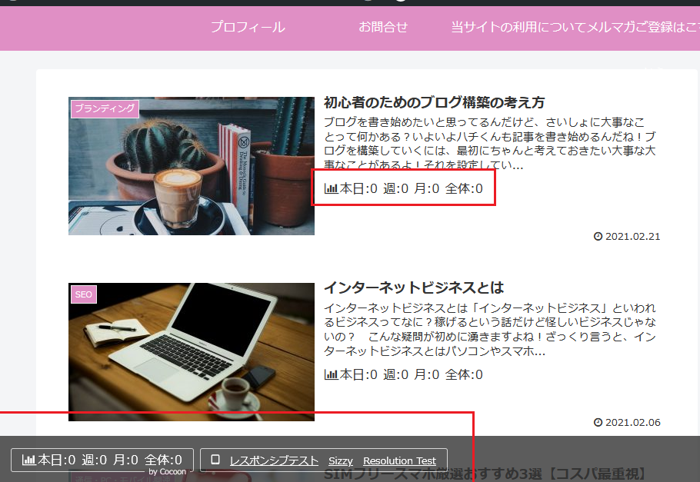Click 全体:0 under インターネットビジネス article
Viewport: 700px width, 482px height.
pyautogui.click(x=464, y=374)
